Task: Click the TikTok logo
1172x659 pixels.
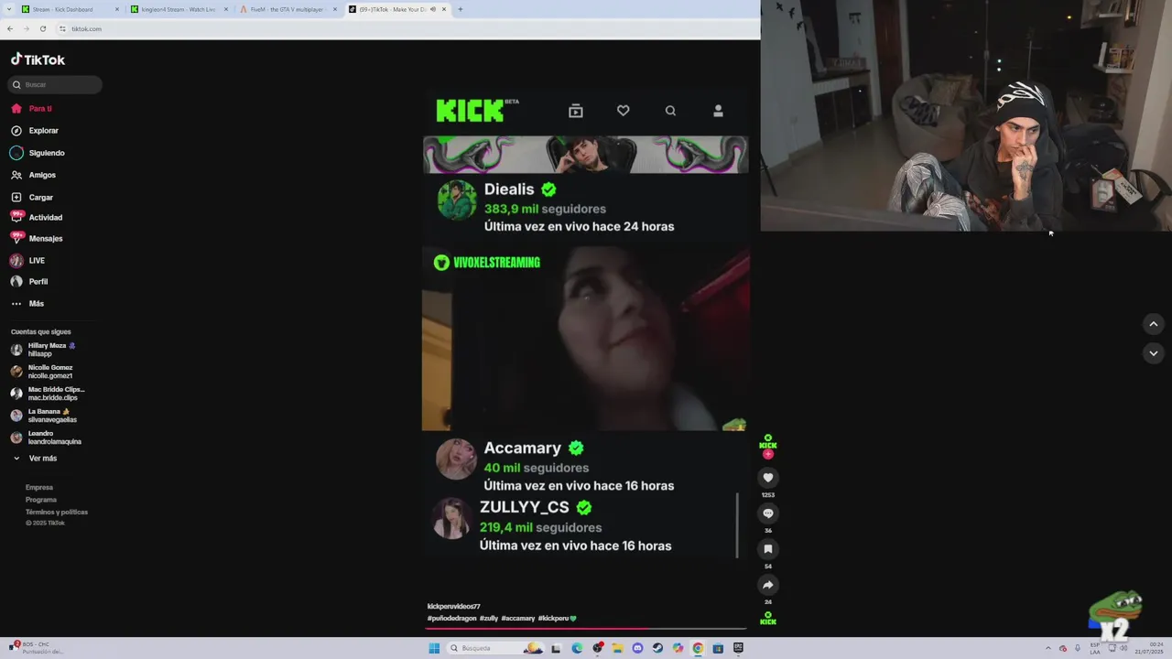Action: [x=38, y=59]
